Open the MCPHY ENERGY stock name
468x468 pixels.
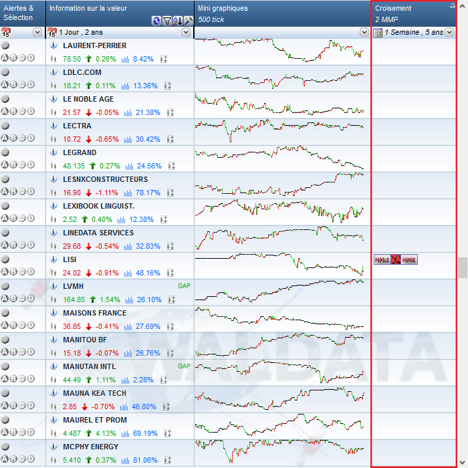(x=91, y=447)
